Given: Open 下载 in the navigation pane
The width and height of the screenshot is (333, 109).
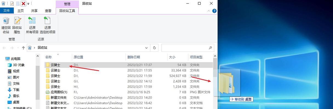Looking at the screenshot, I should [x=16, y=90].
